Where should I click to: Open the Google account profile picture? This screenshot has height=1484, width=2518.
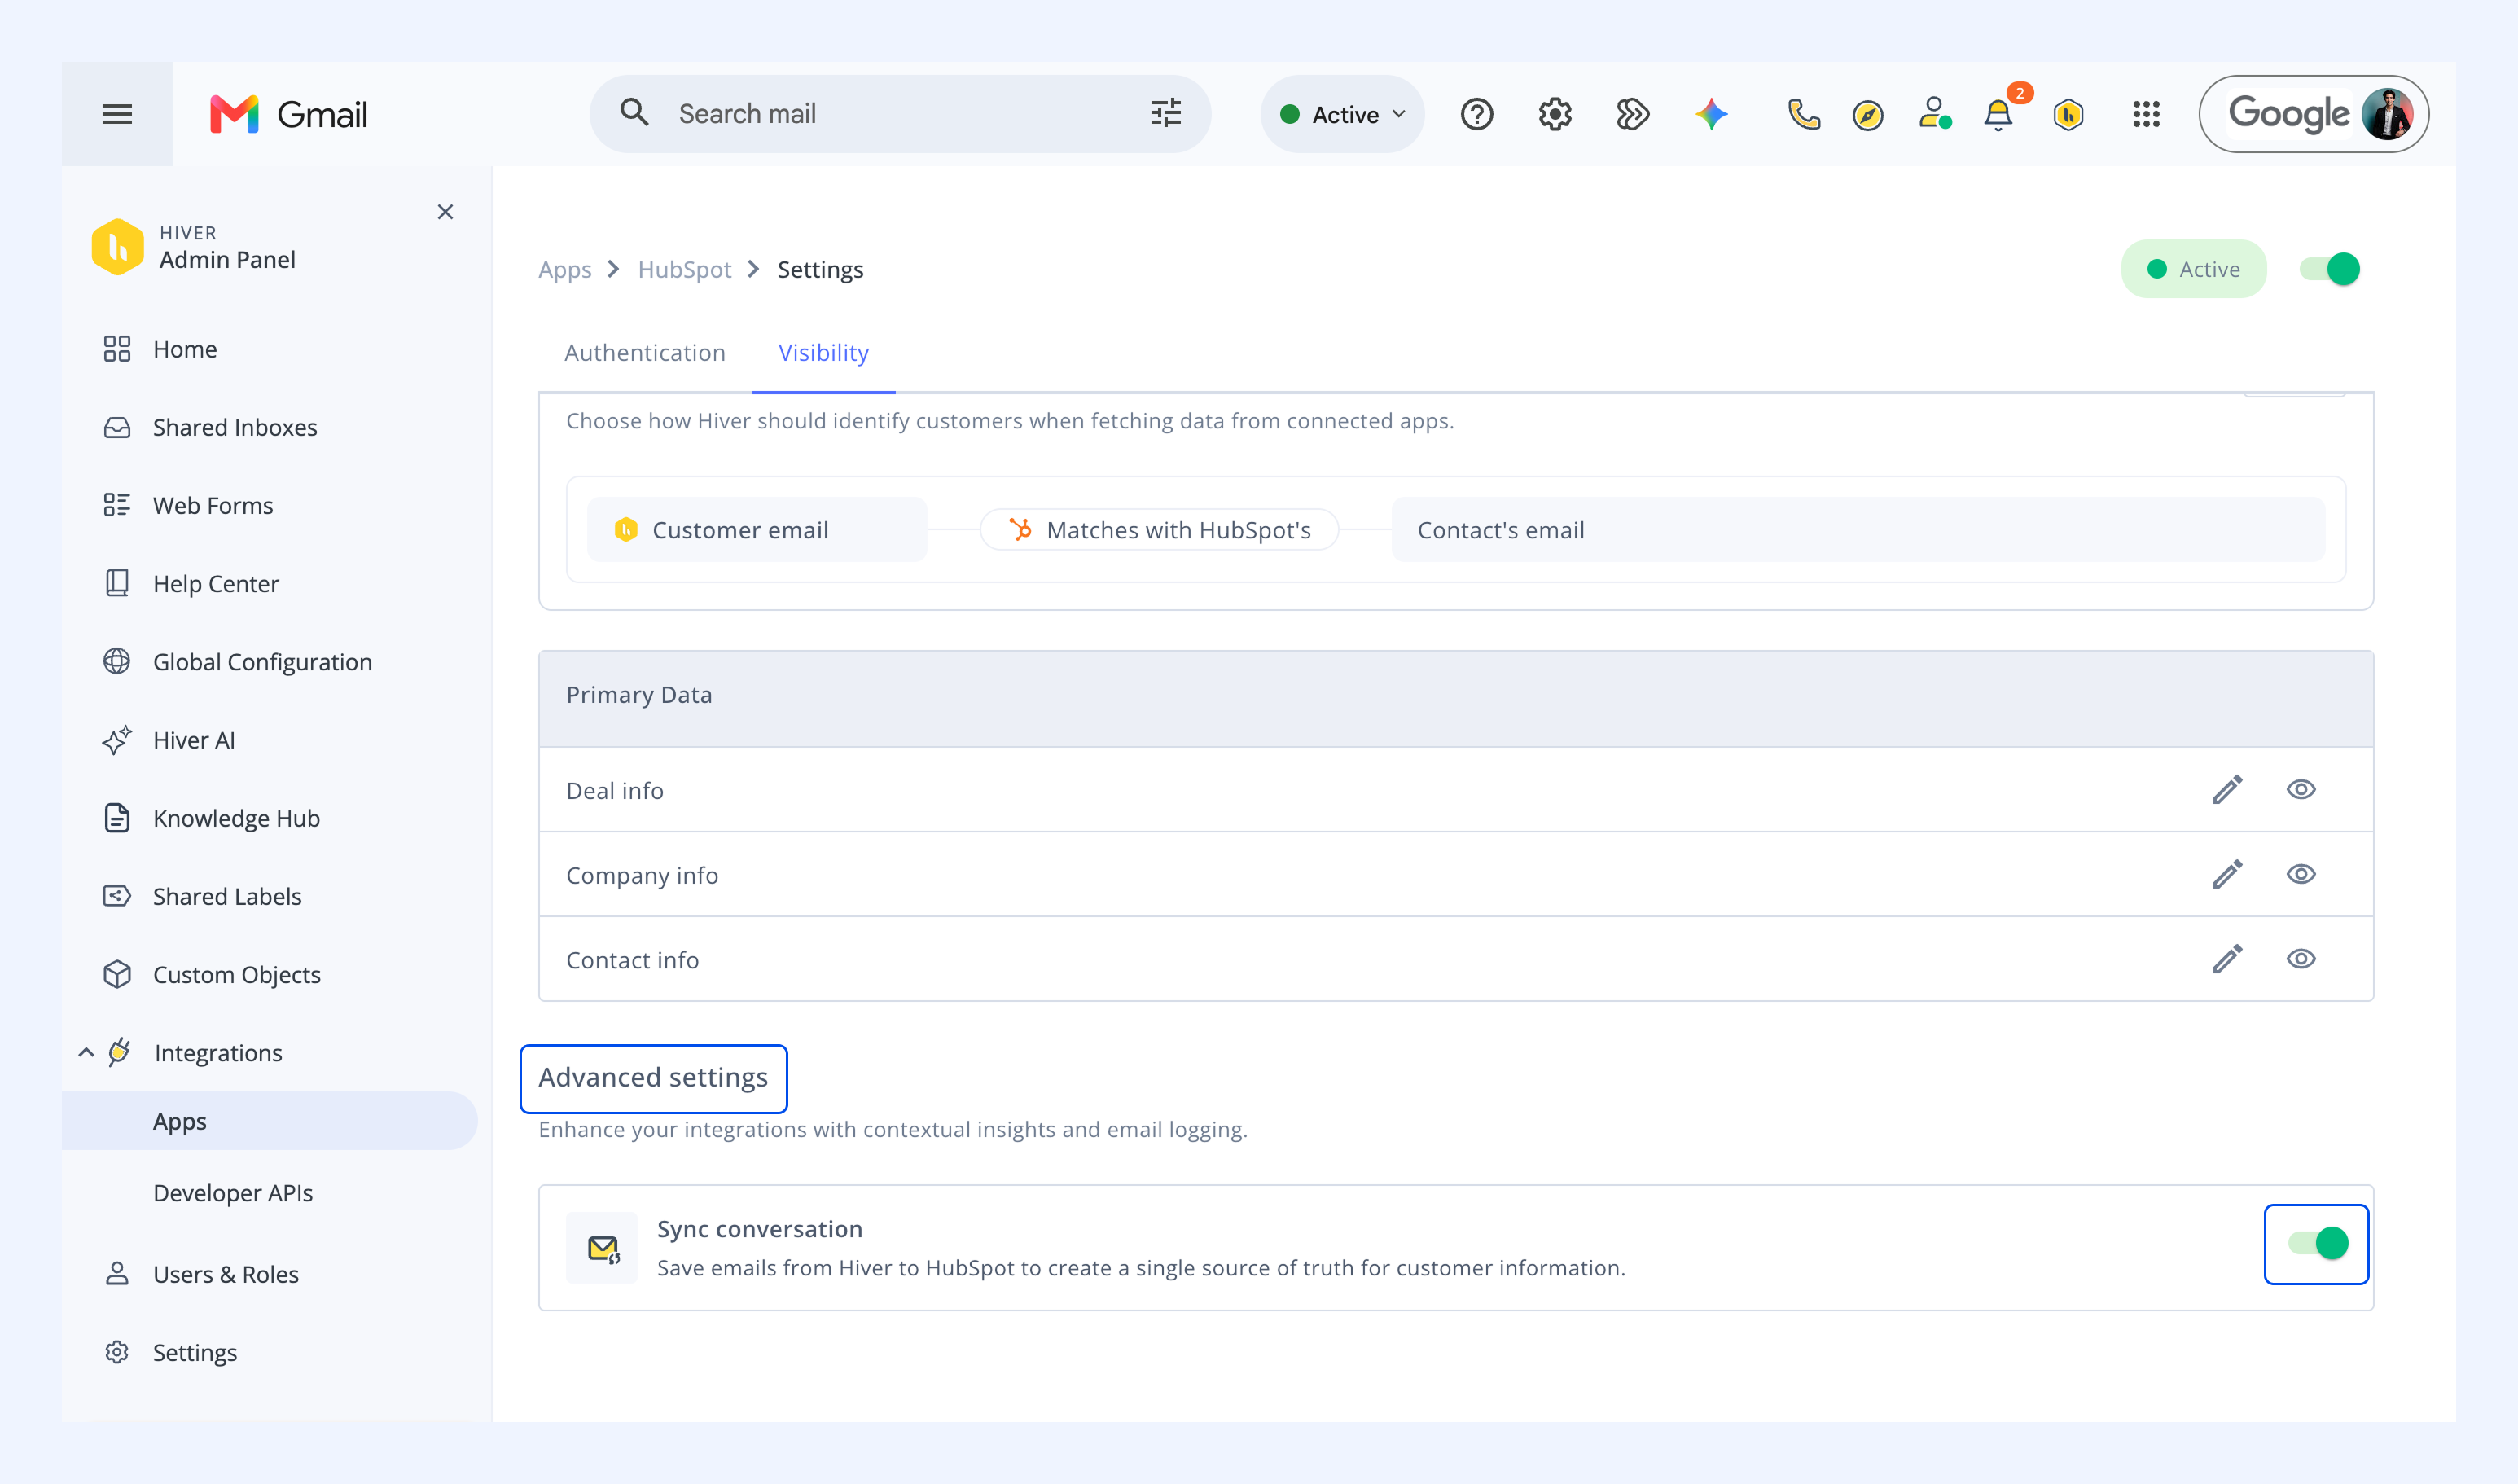point(2387,114)
